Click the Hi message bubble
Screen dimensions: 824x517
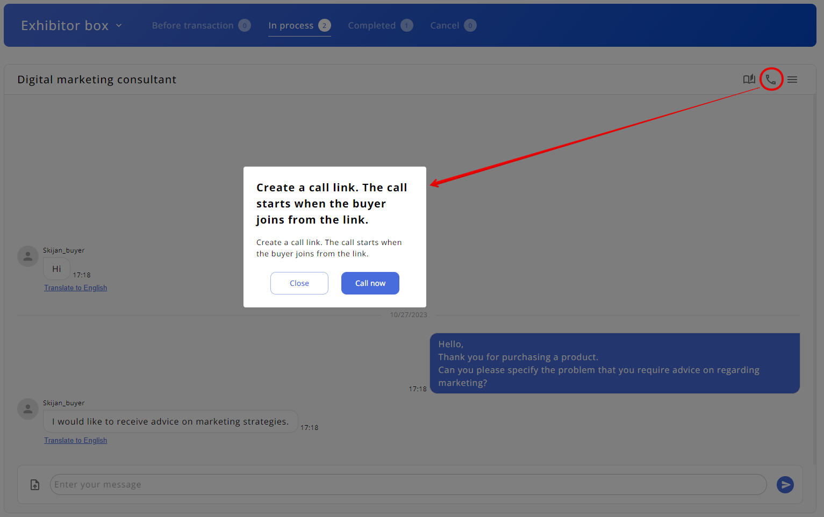[56, 269]
